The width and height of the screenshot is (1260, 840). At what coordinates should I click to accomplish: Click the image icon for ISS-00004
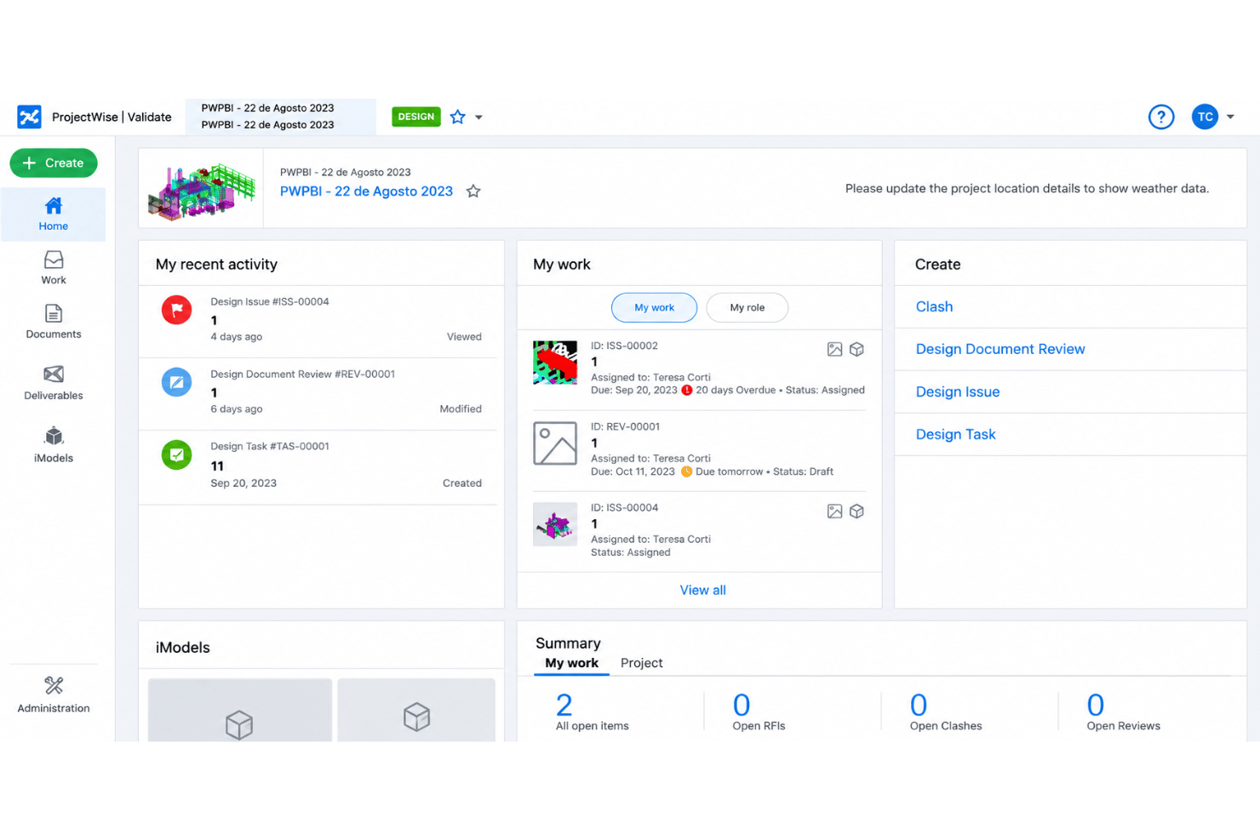click(834, 511)
